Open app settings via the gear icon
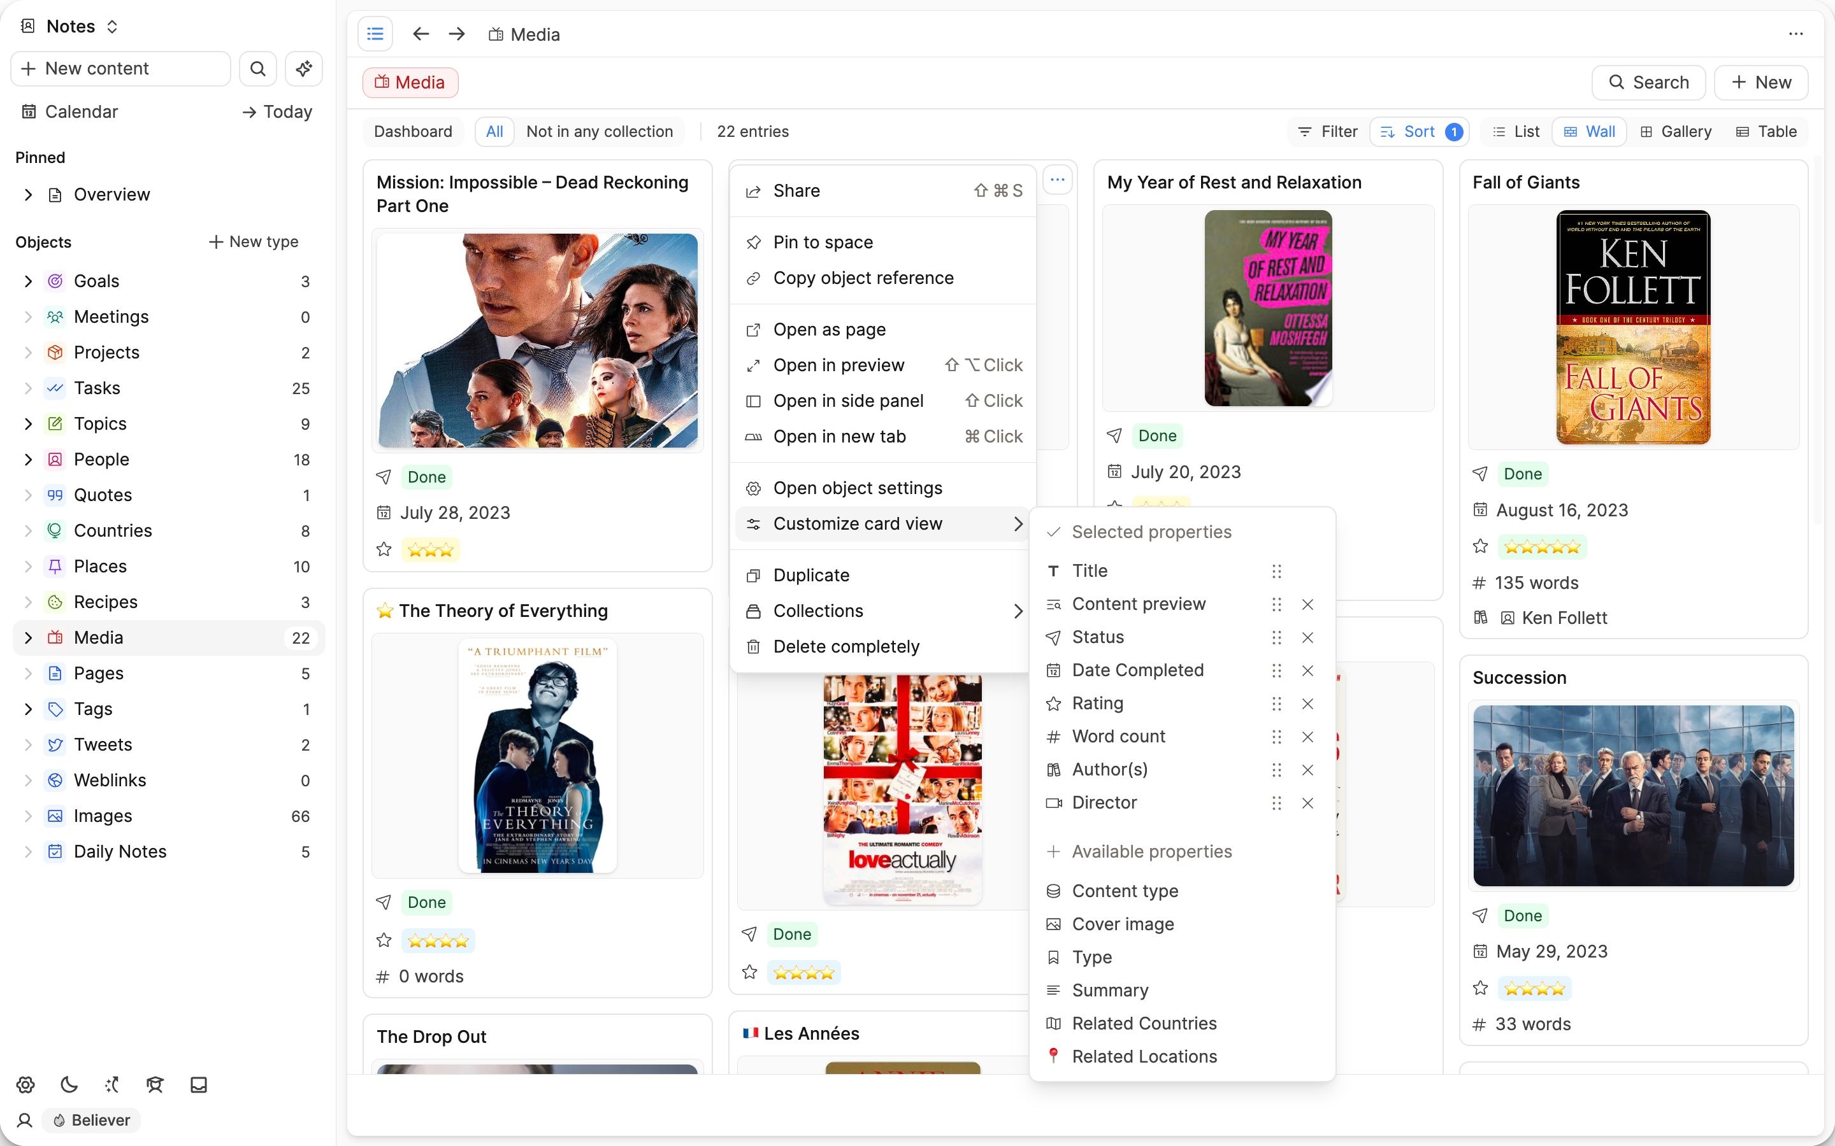 tap(25, 1085)
